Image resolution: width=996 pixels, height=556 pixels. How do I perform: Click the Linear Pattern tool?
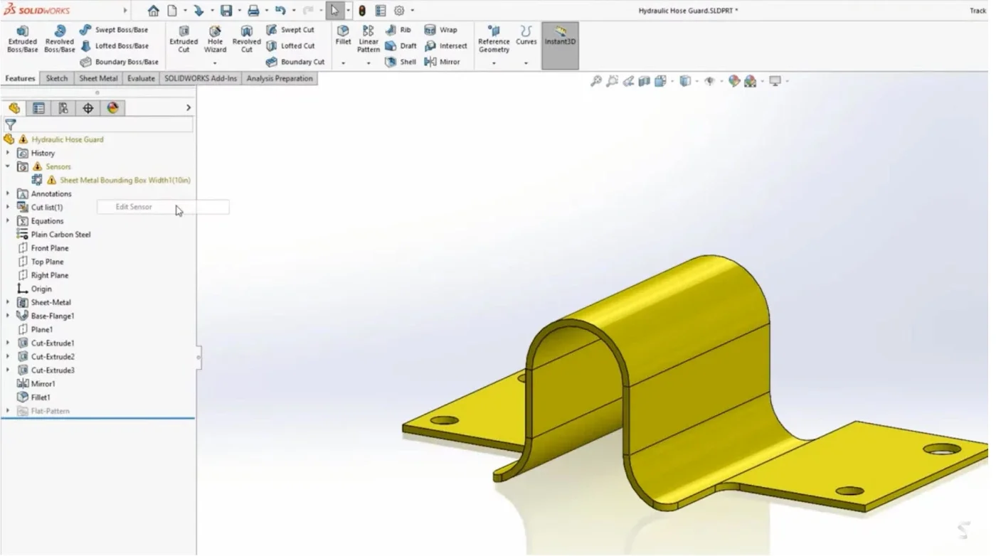[368, 39]
